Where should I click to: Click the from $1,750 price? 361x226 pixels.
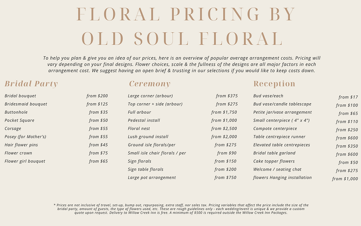pos(224,112)
